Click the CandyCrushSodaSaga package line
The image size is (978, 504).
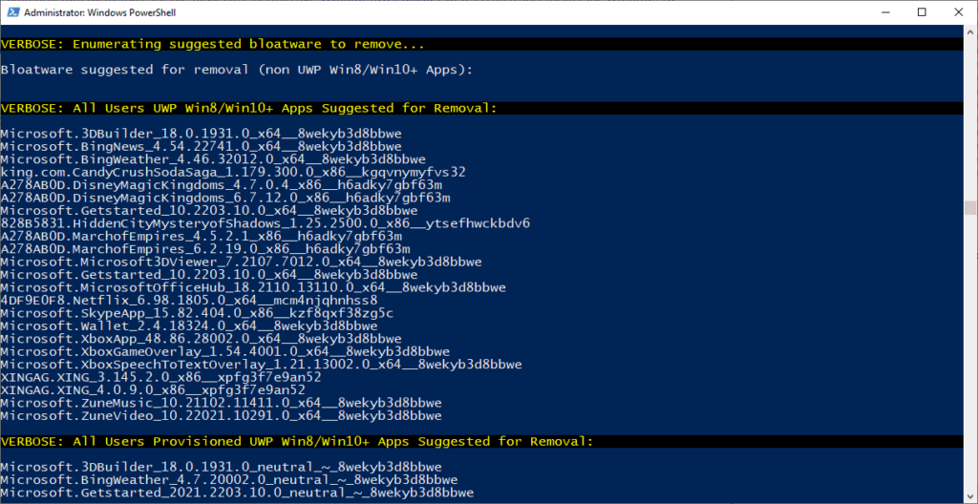[233, 172]
